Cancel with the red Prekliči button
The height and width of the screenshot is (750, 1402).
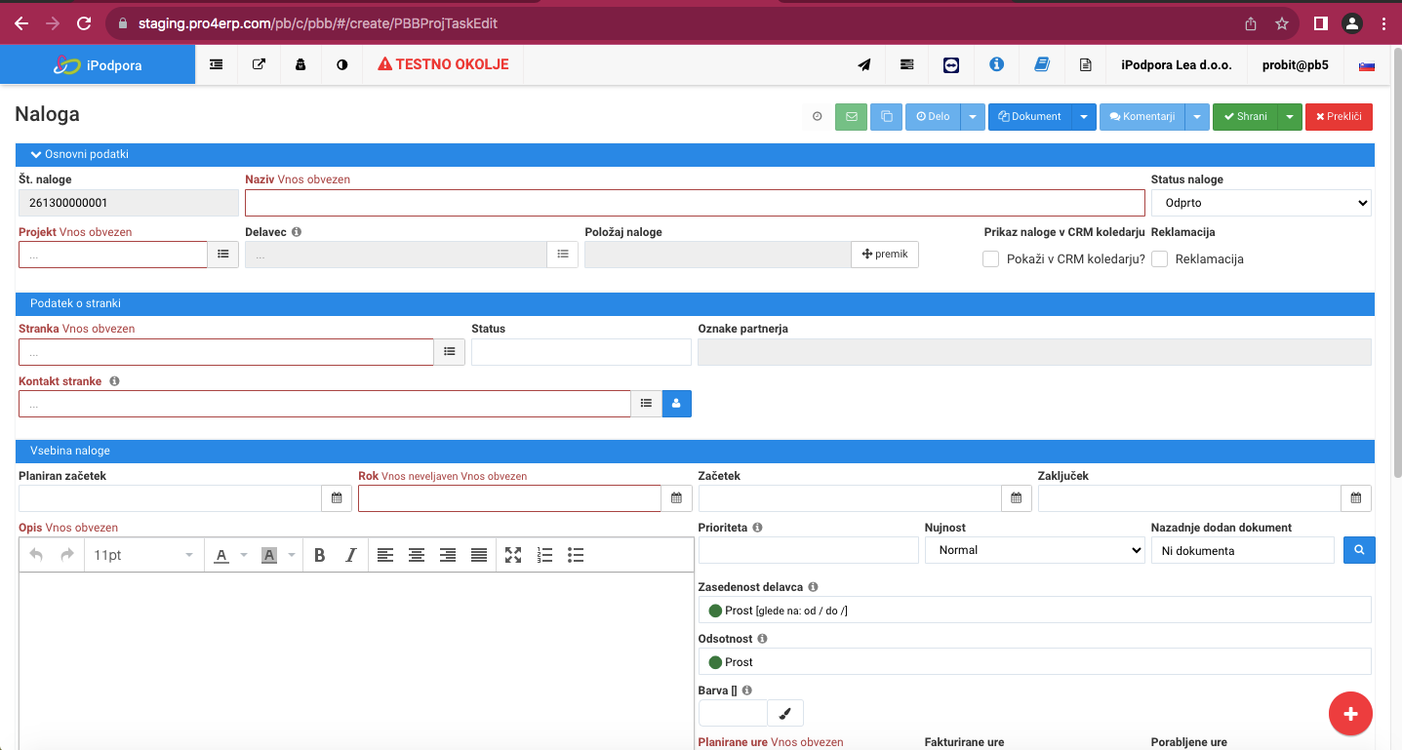[x=1339, y=117]
